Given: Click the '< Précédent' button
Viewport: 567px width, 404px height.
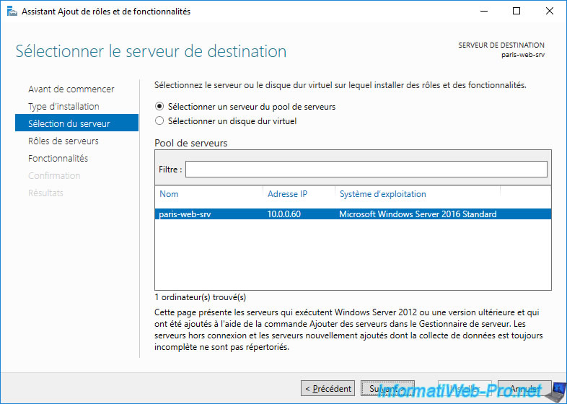Looking at the screenshot, I should click(x=328, y=388).
